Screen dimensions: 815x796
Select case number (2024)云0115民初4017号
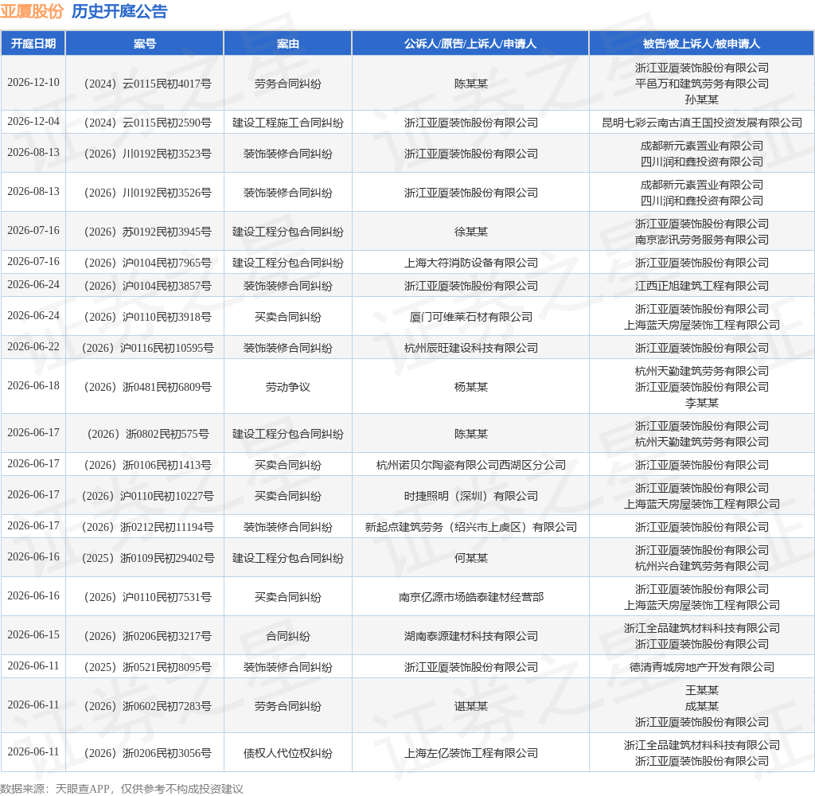coord(147,84)
